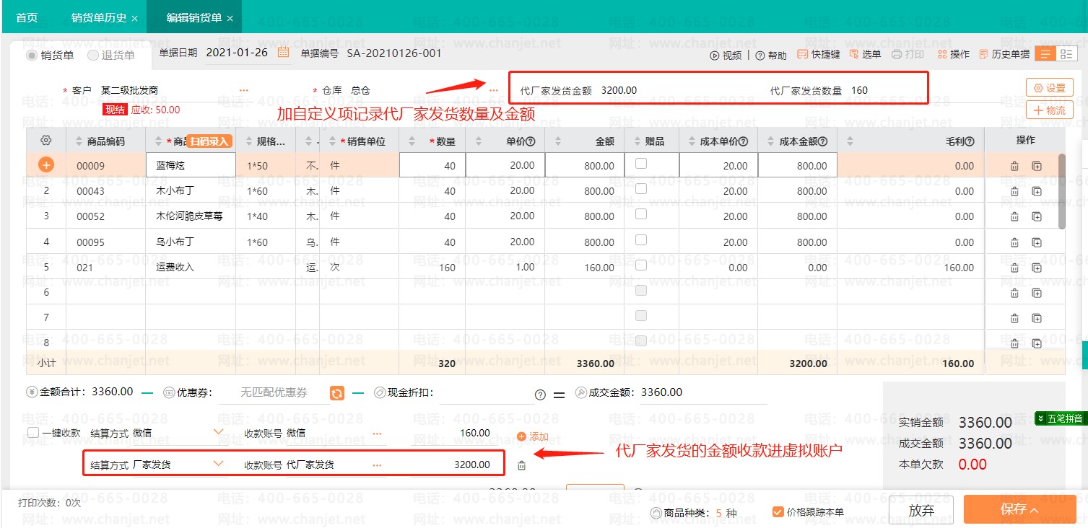Open account picker dots for 收款账号 微信
The image size is (1088, 528).
click(377, 434)
